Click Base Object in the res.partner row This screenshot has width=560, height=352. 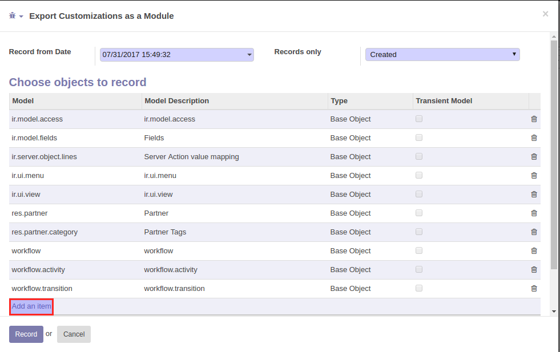point(350,213)
